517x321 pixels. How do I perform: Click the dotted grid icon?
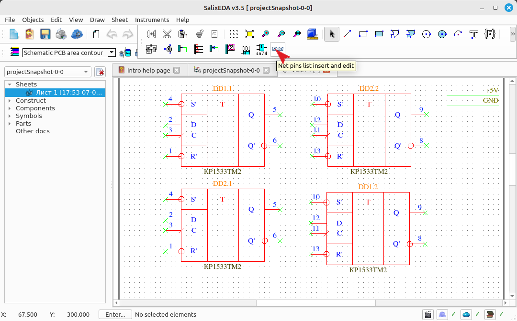click(234, 34)
